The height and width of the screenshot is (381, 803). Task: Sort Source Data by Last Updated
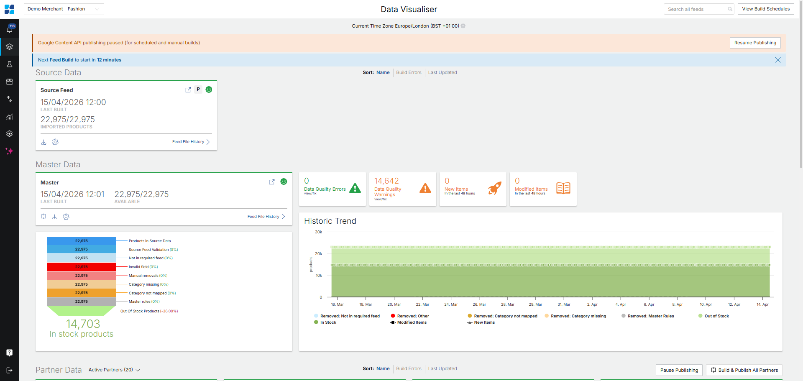click(442, 72)
